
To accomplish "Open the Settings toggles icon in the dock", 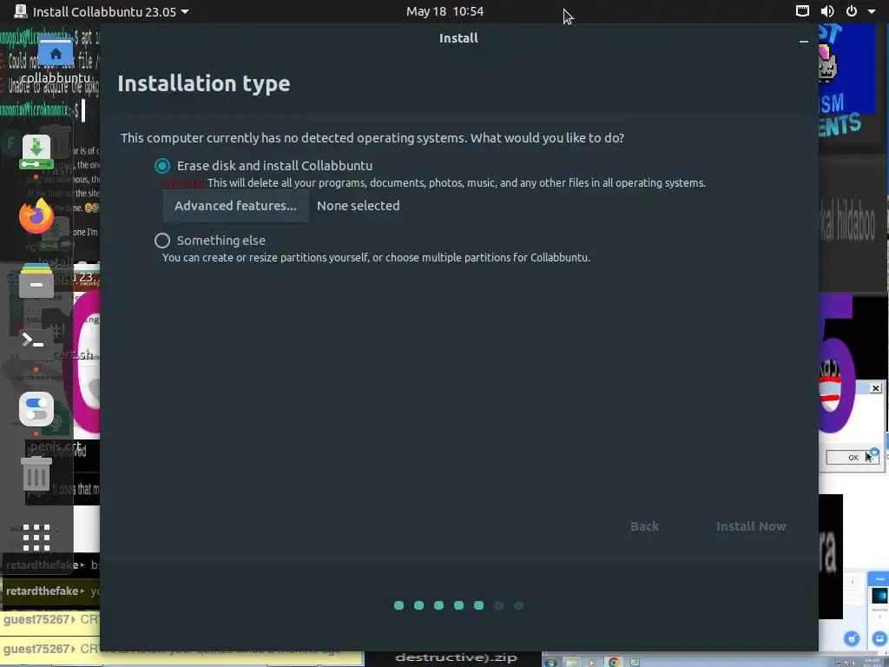I will (x=36, y=409).
